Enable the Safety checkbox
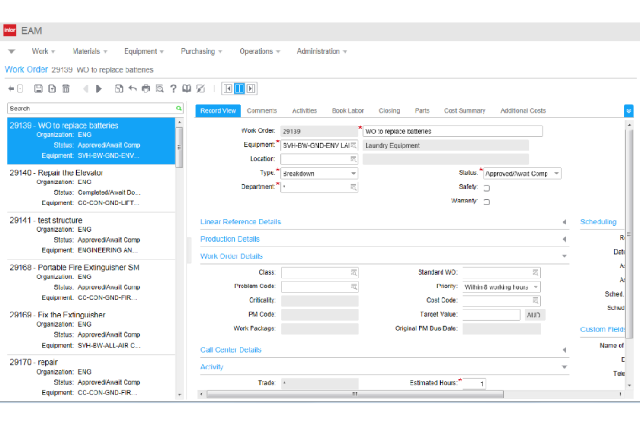The height and width of the screenshot is (426, 640). click(x=486, y=188)
